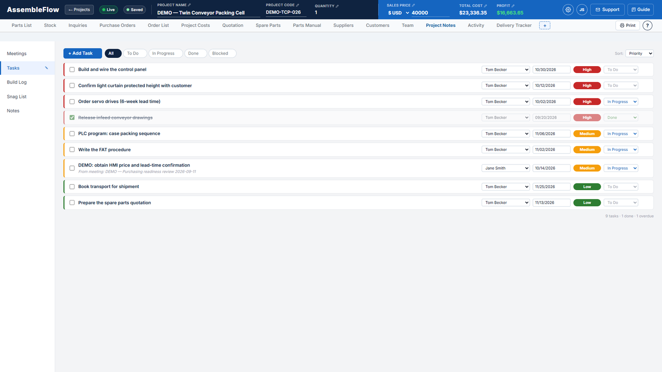This screenshot has height=372, width=662.
Task: Change status of 'Build and wire the control panel'
Action: coord(621,70)
